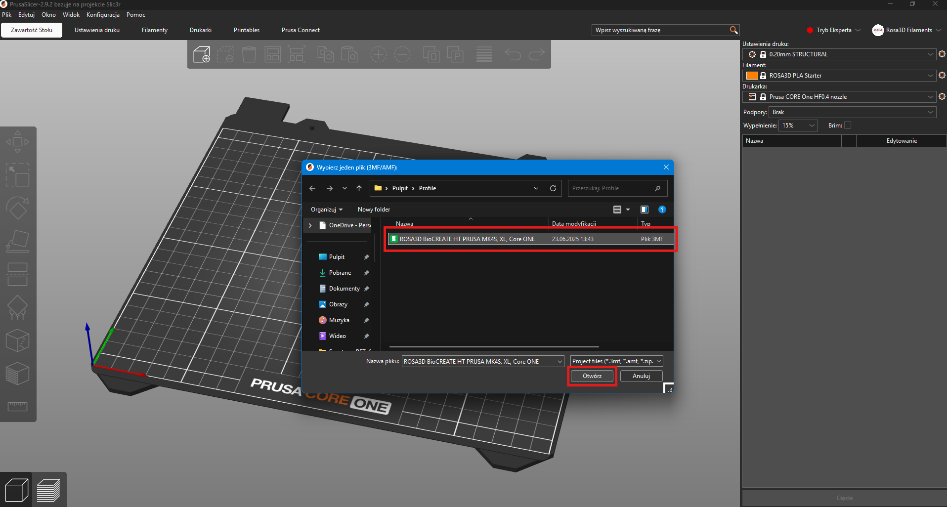Click the Split to parts icon

[x=455, y=54]
